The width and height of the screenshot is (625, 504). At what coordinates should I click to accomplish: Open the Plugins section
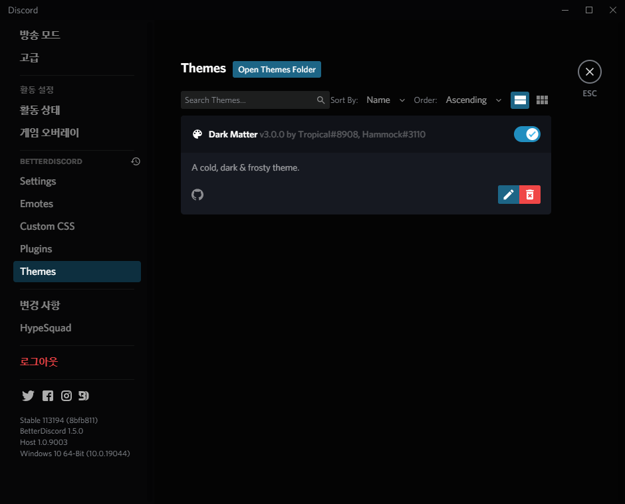coord(77,249)
